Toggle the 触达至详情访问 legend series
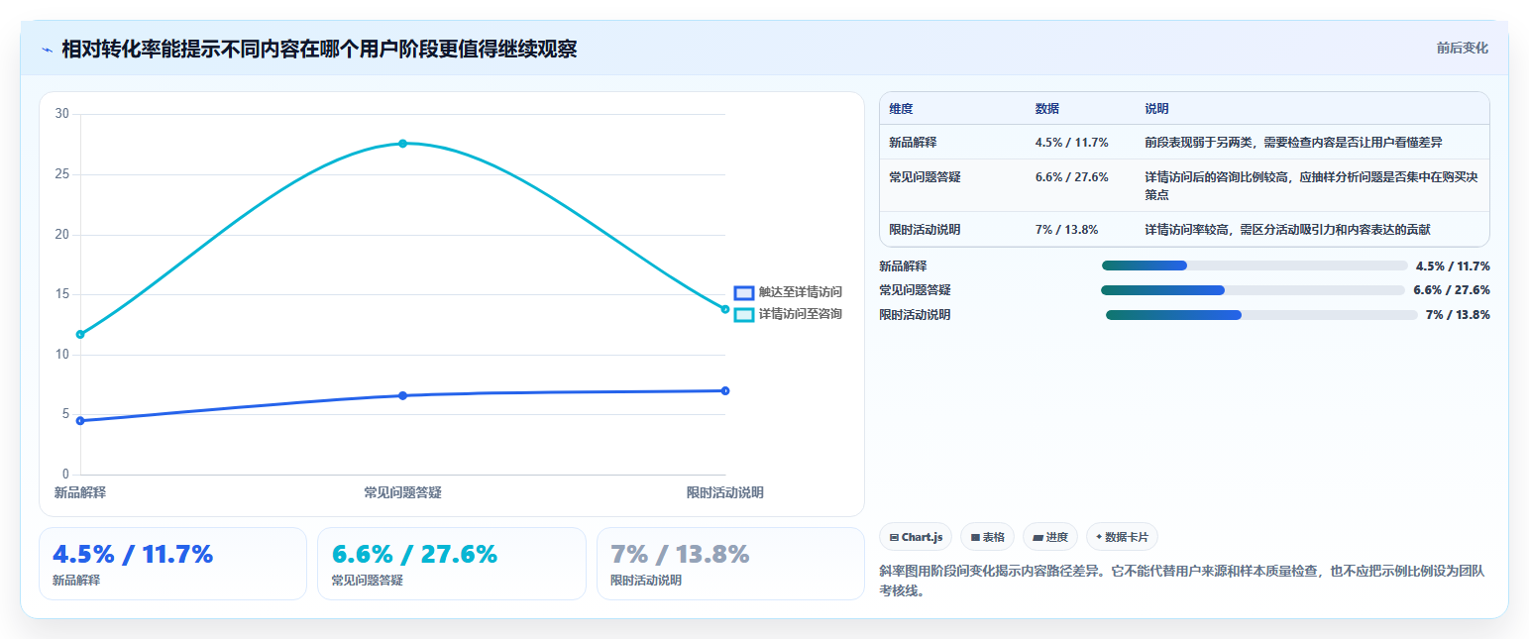Screen dimensions: 1529x639 pyautogui.click(x=788, y=292)
